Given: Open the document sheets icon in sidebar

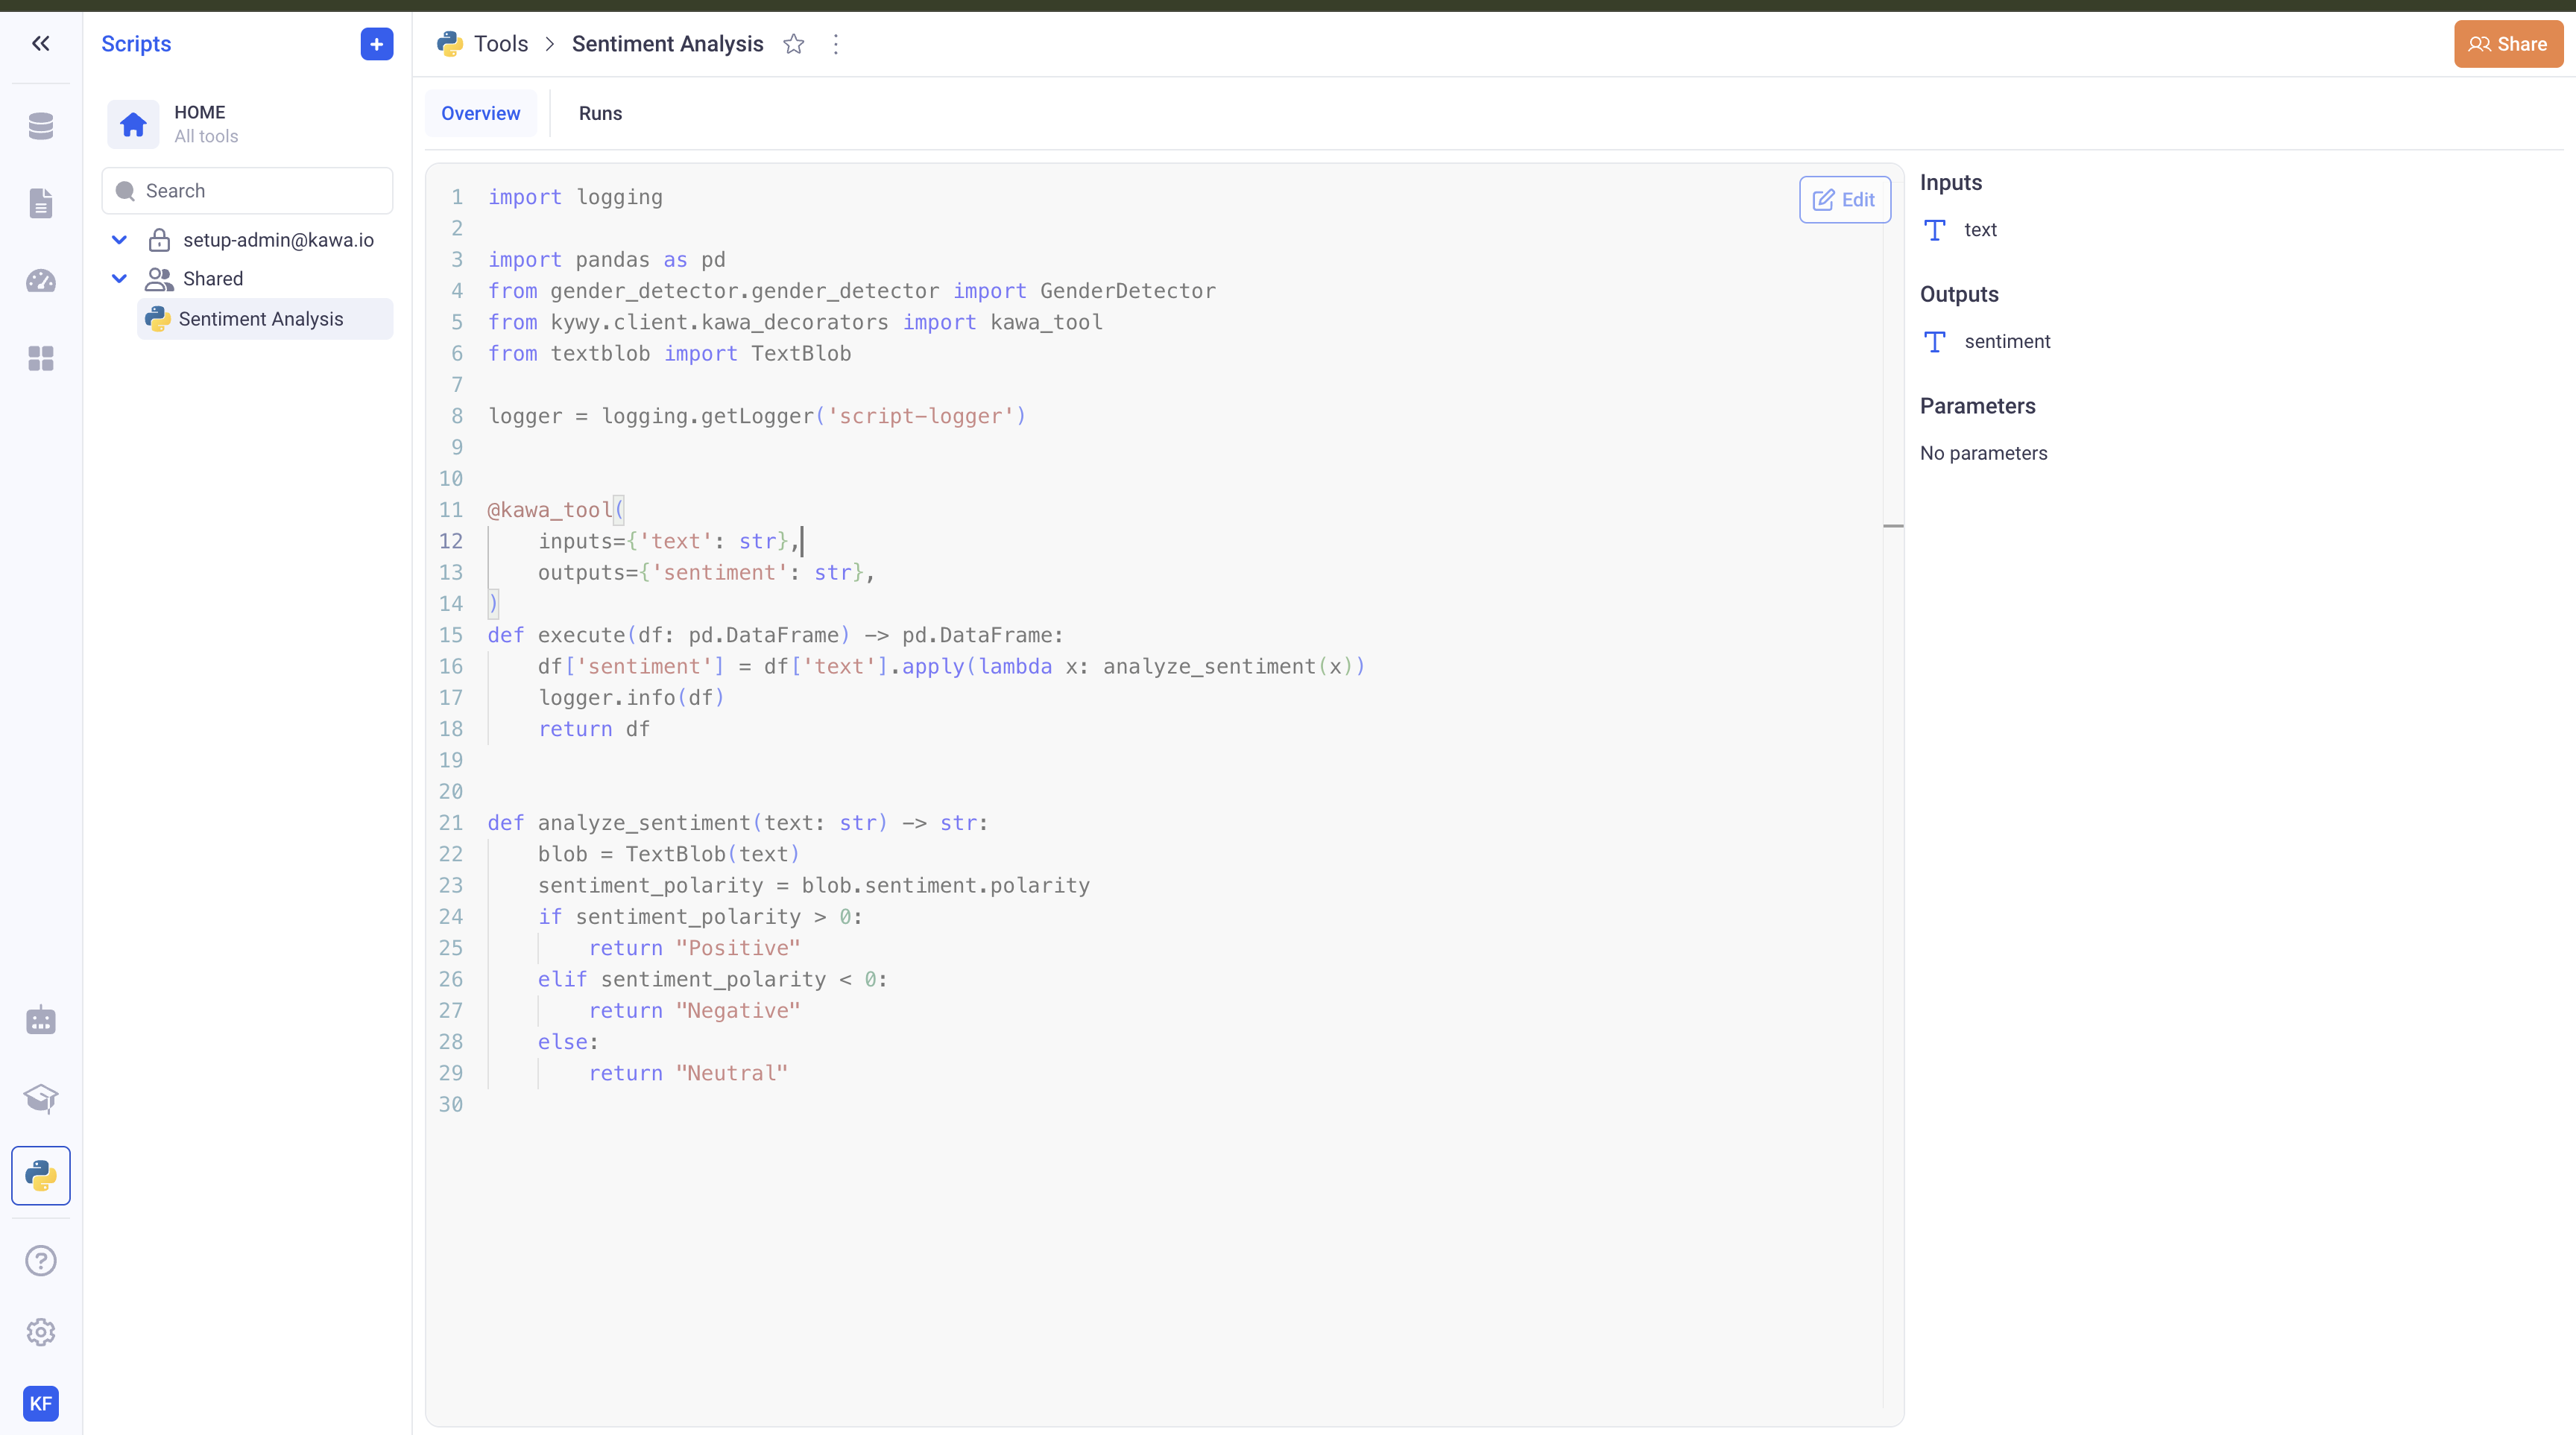Looking at the screenshot, I should 41,203.
